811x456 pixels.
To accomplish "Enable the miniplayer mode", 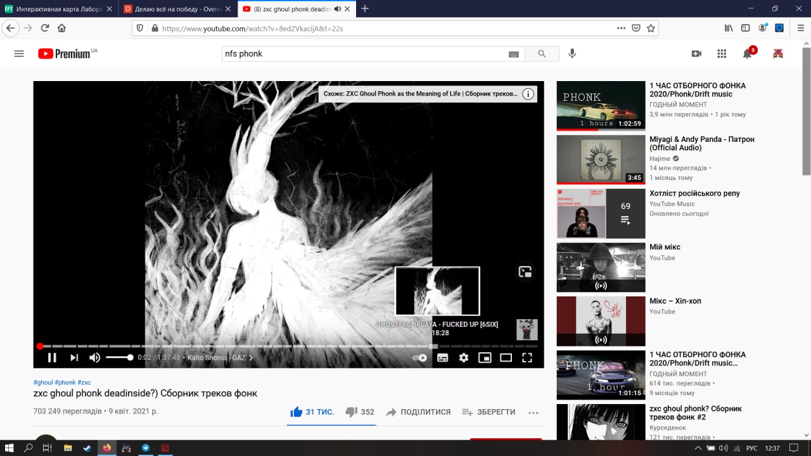I will click(x=485, y=358).
